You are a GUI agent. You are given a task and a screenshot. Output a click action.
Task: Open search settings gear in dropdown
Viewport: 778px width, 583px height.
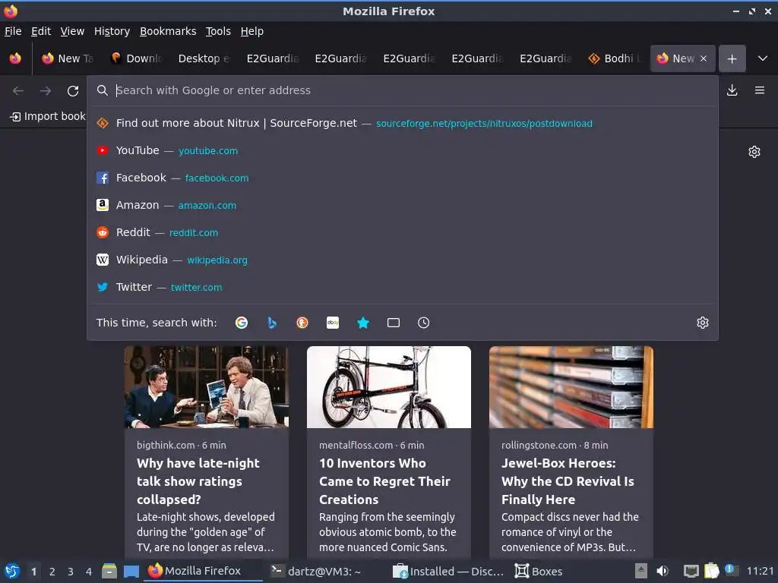click(703, 323)
